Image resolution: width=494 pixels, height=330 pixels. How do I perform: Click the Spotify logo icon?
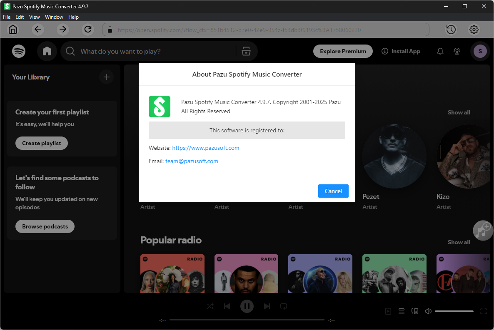(19, 51)
